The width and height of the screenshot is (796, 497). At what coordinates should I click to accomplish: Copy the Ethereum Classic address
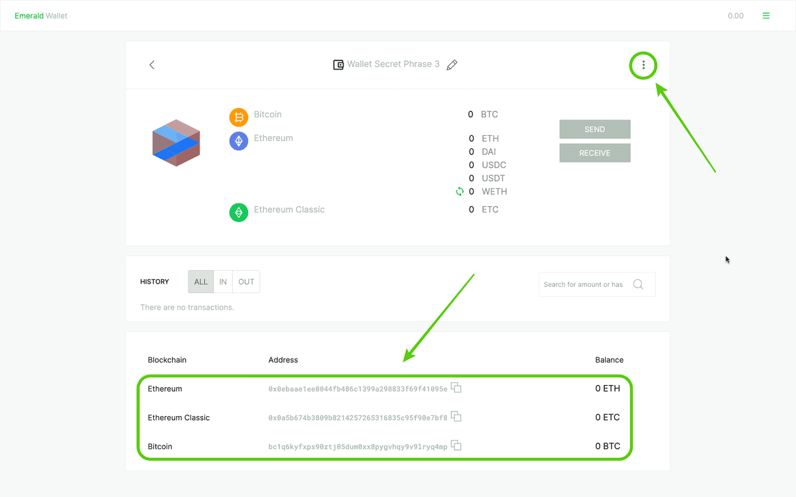click(x=456, y=417)
